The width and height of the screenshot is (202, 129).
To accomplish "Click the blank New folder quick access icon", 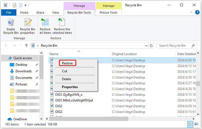I will pos(20,5).
